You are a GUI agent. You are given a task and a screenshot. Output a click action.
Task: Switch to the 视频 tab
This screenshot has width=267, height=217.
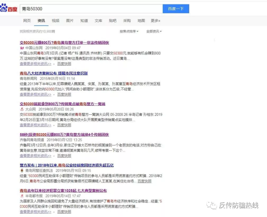tap(55, 20)
